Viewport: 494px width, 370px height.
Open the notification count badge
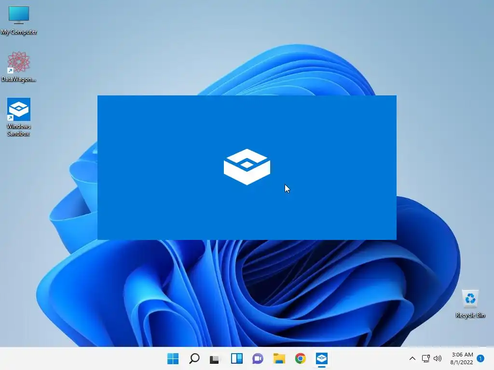(480, 358)
